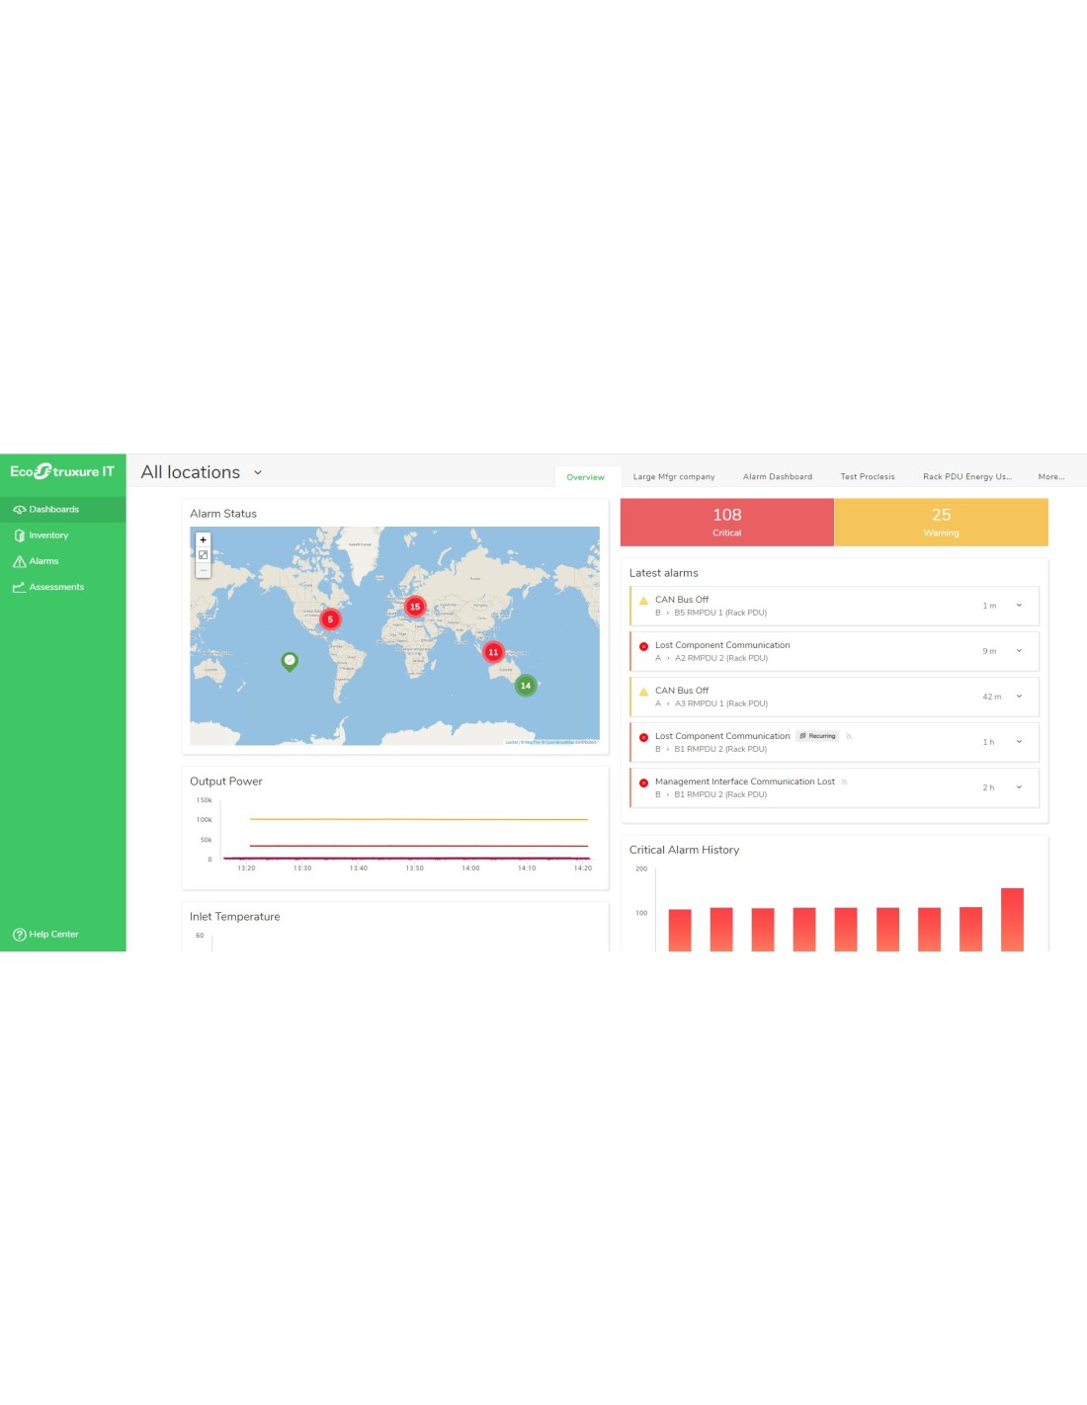The width and height of the screenshot is (1087, 1405).
Task: Select the Rack PDU Energy tab
Action: (966, 477)
